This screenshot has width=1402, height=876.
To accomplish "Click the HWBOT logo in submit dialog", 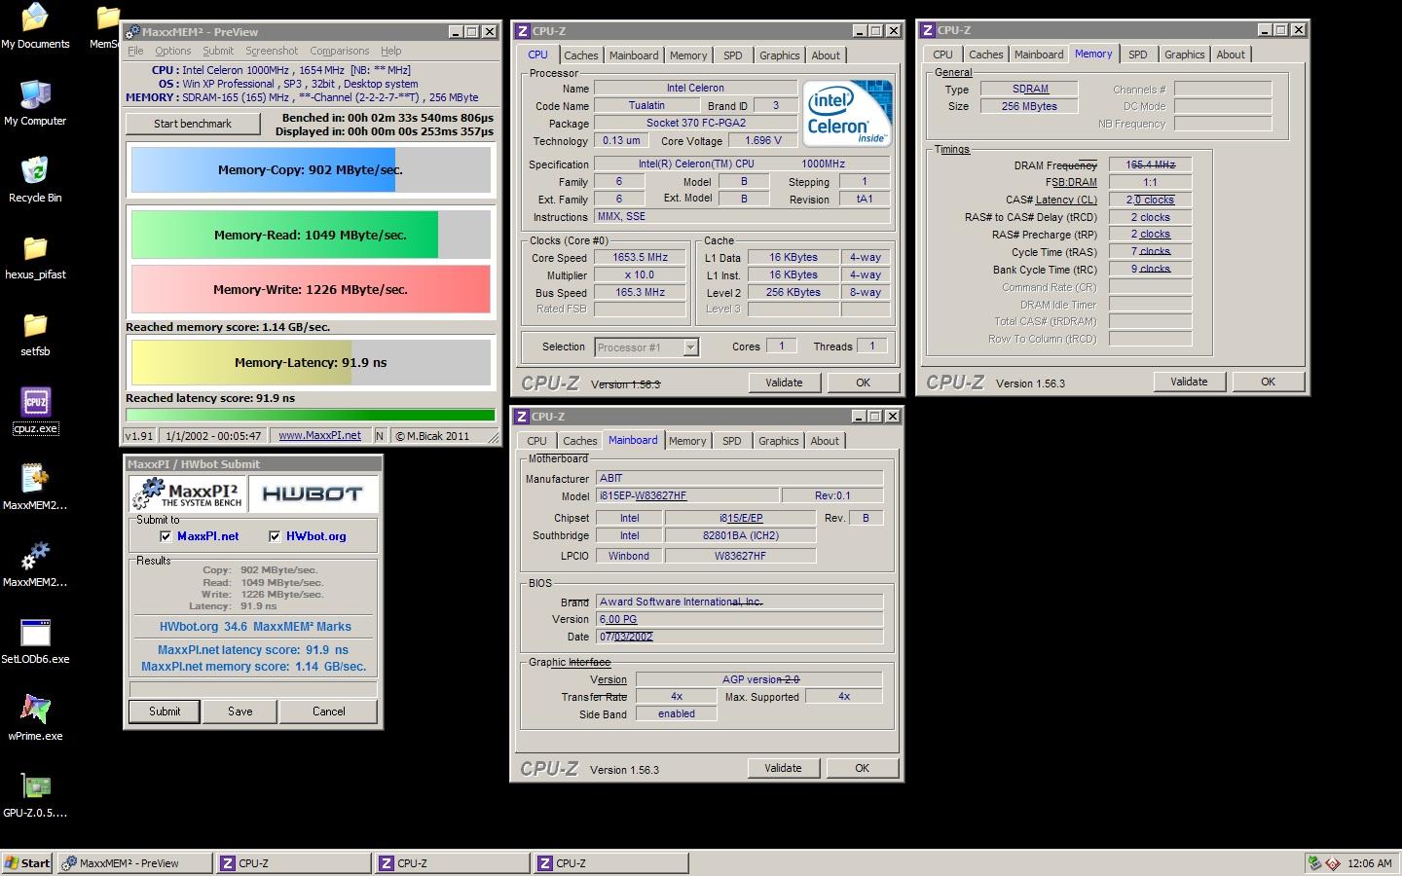I will click(x=312, y=494).
